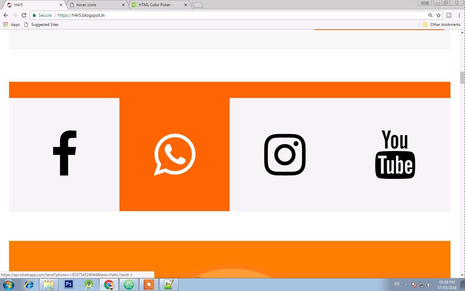Image resolution: width=465 pixels, height=291 pixels.
Task: Open Suggested Sites bookmark
Action: point(41,25)
